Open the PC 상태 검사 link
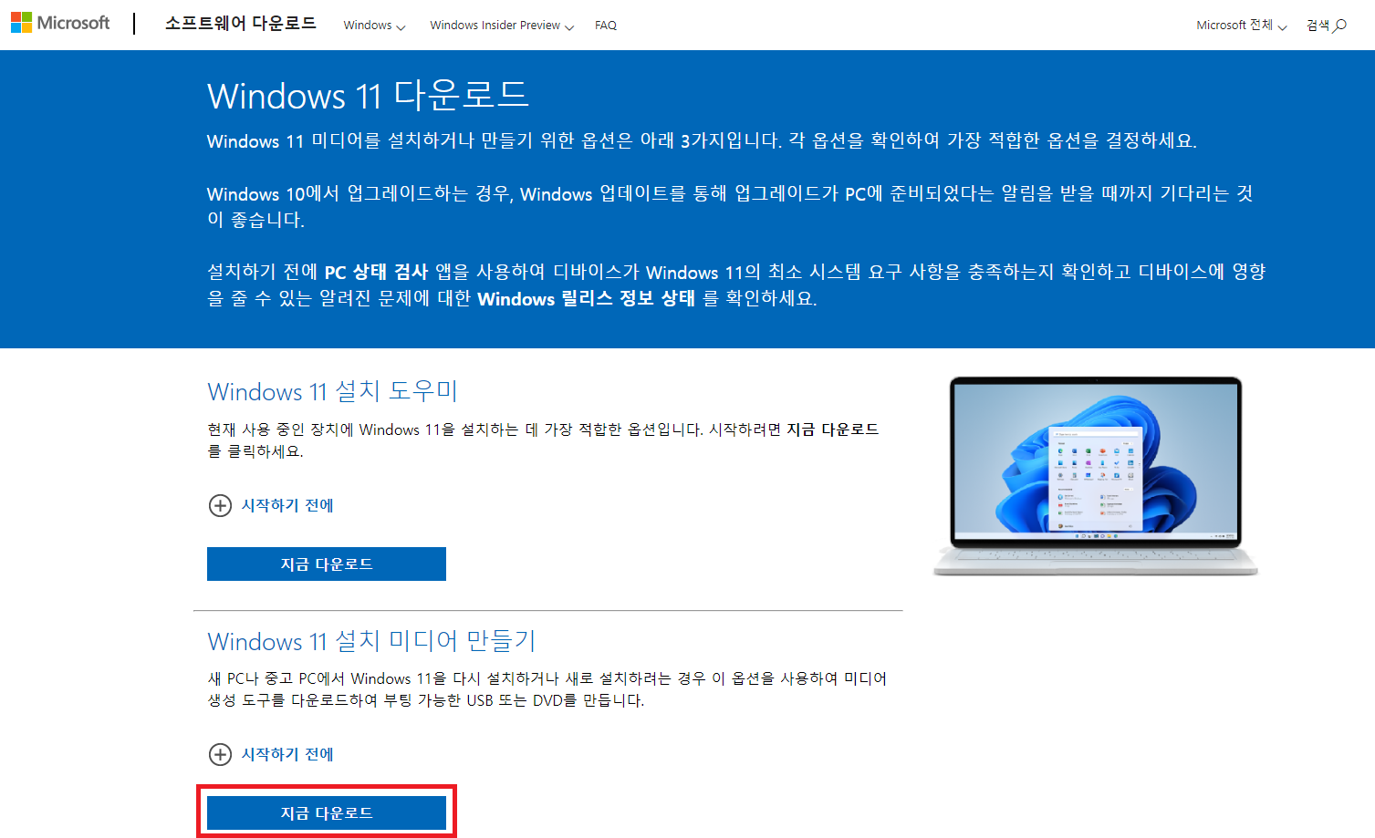 (x=376, y=272)
